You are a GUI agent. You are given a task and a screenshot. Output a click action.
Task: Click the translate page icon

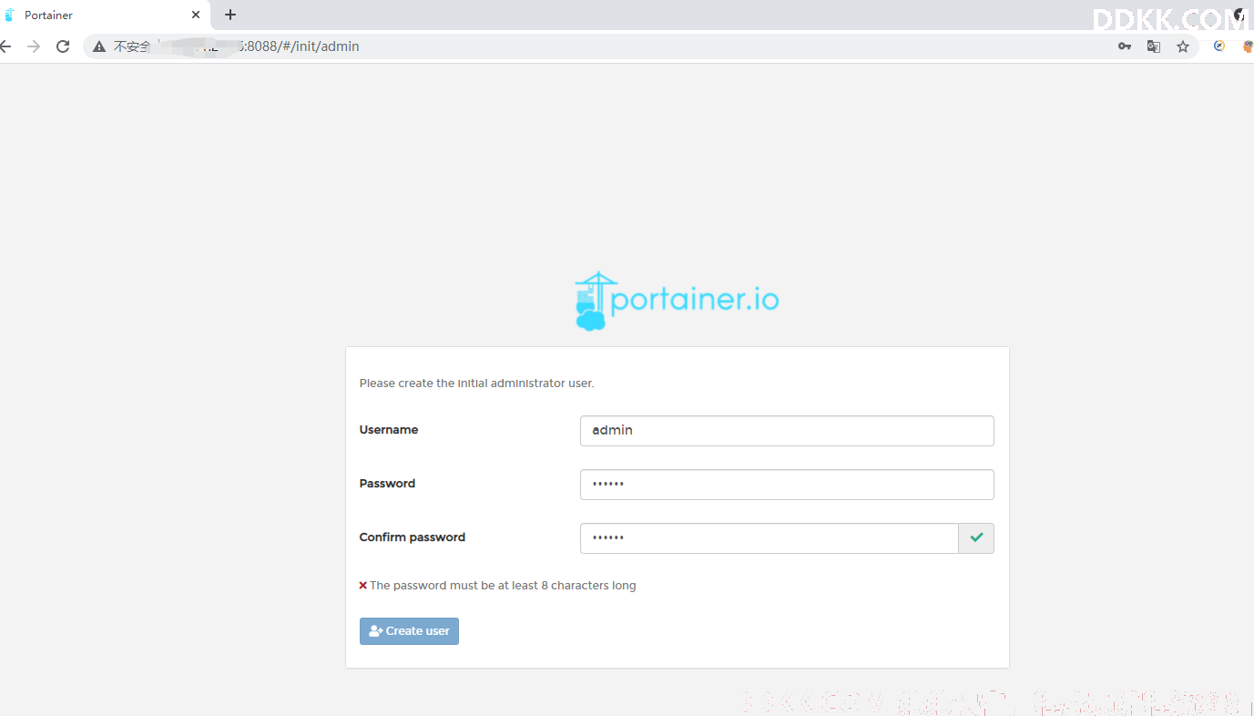point(1154,46)
